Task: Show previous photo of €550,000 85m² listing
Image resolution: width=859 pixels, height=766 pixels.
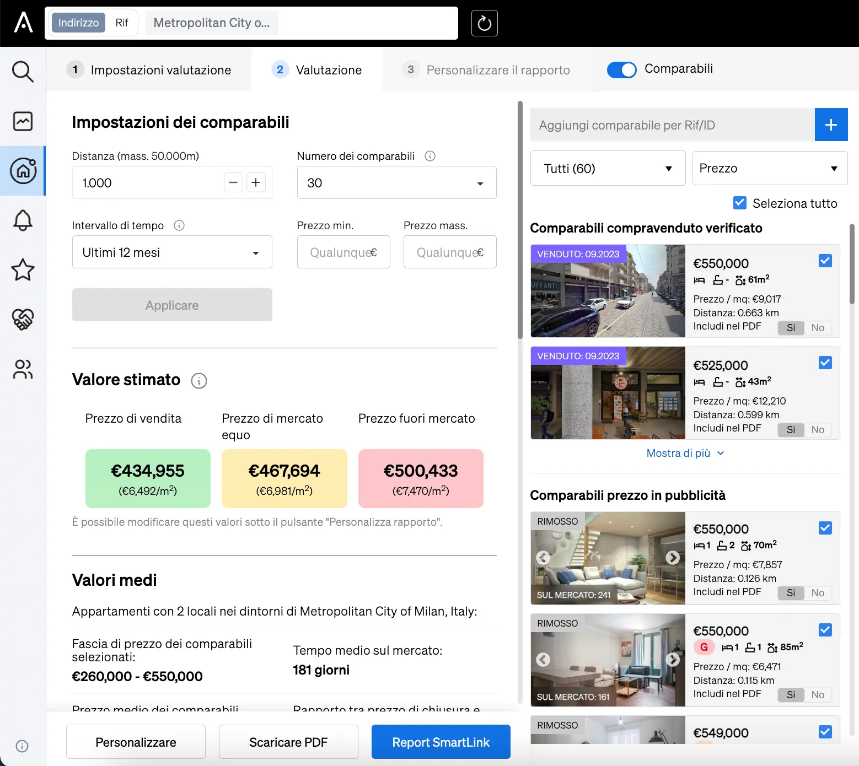Action: [543, 660]
